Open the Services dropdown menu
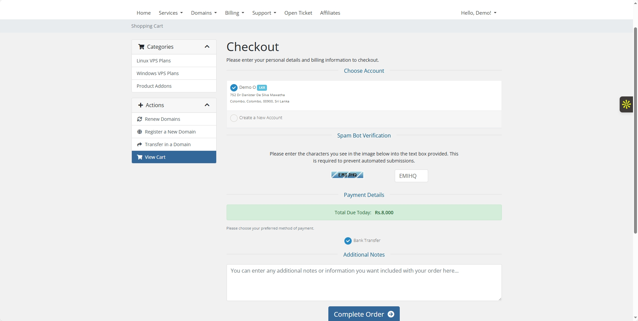 click(x=171, y=13)
